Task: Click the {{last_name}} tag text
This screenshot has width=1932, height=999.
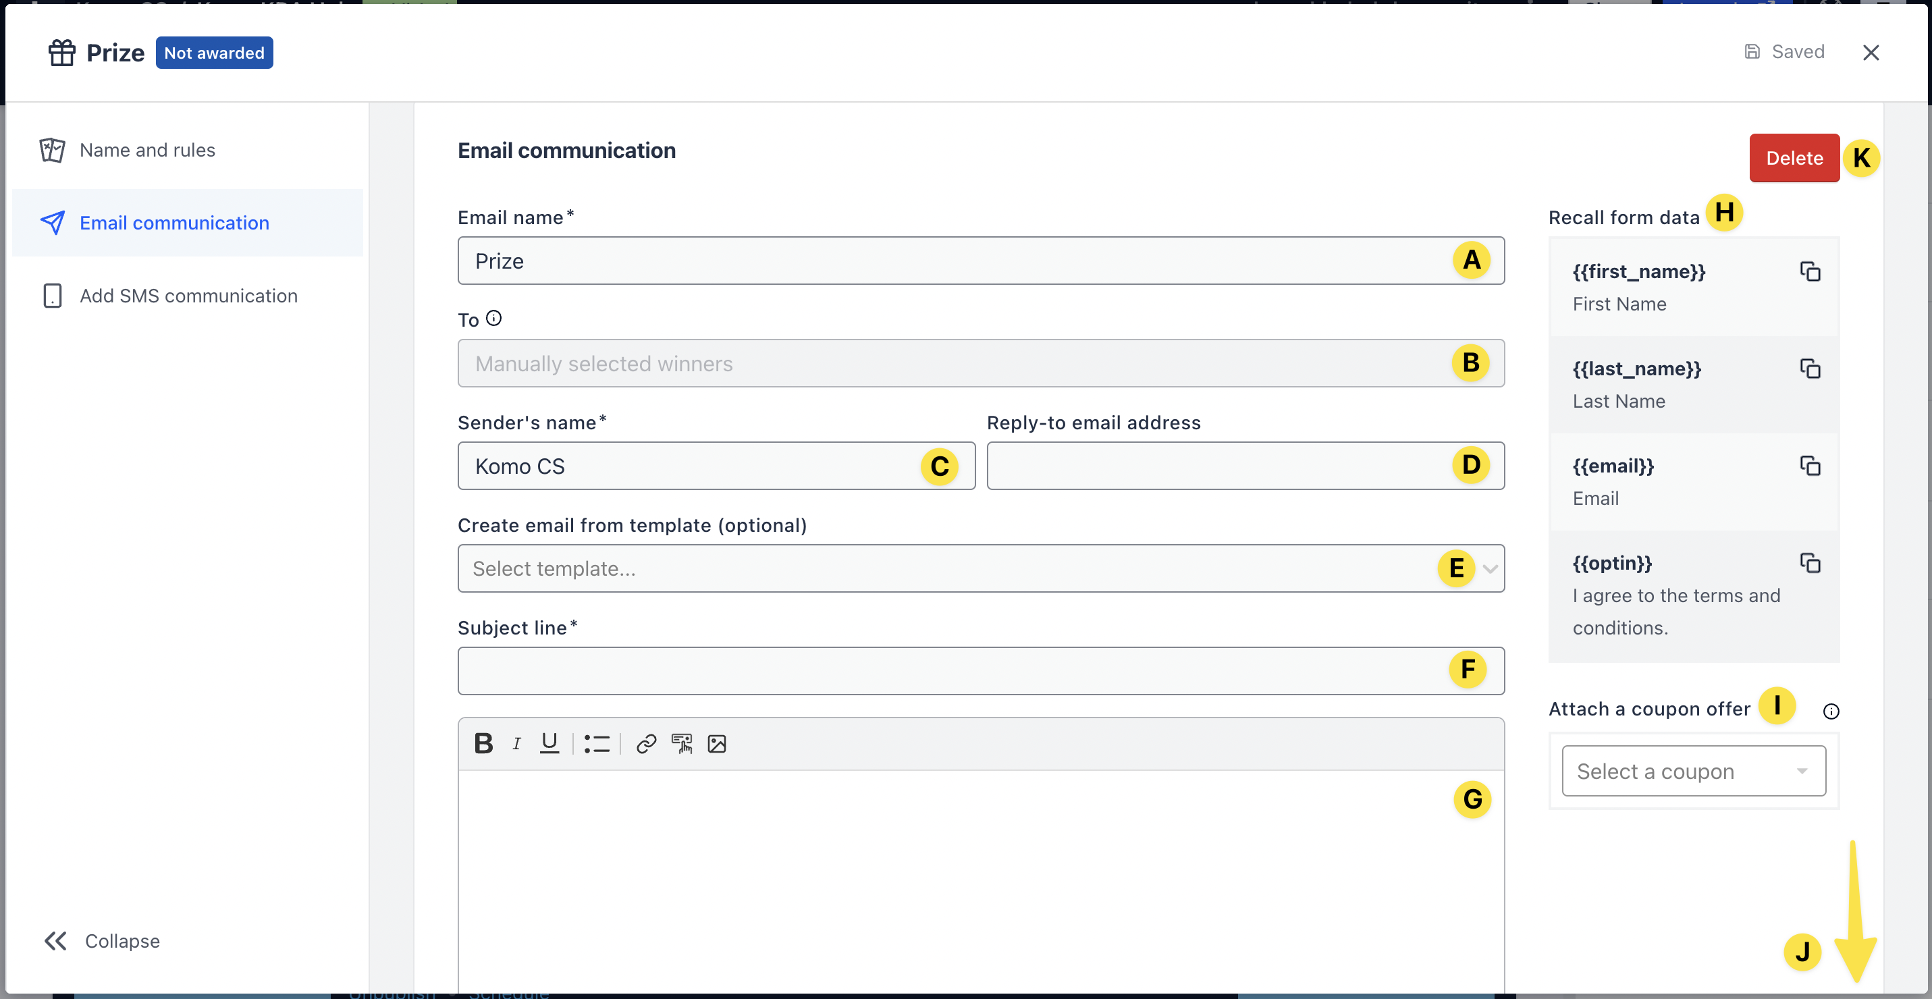Action: tap(1636, 369)
